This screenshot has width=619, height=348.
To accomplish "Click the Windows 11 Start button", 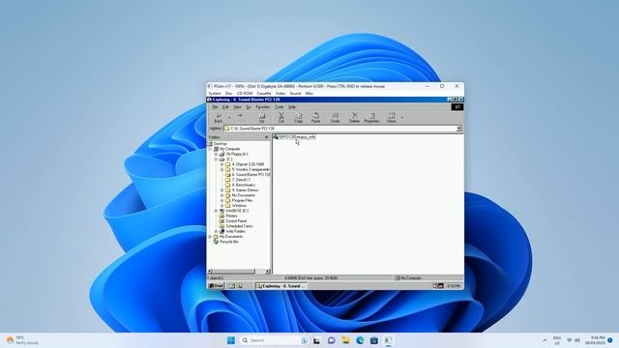I will coord(231,340).
